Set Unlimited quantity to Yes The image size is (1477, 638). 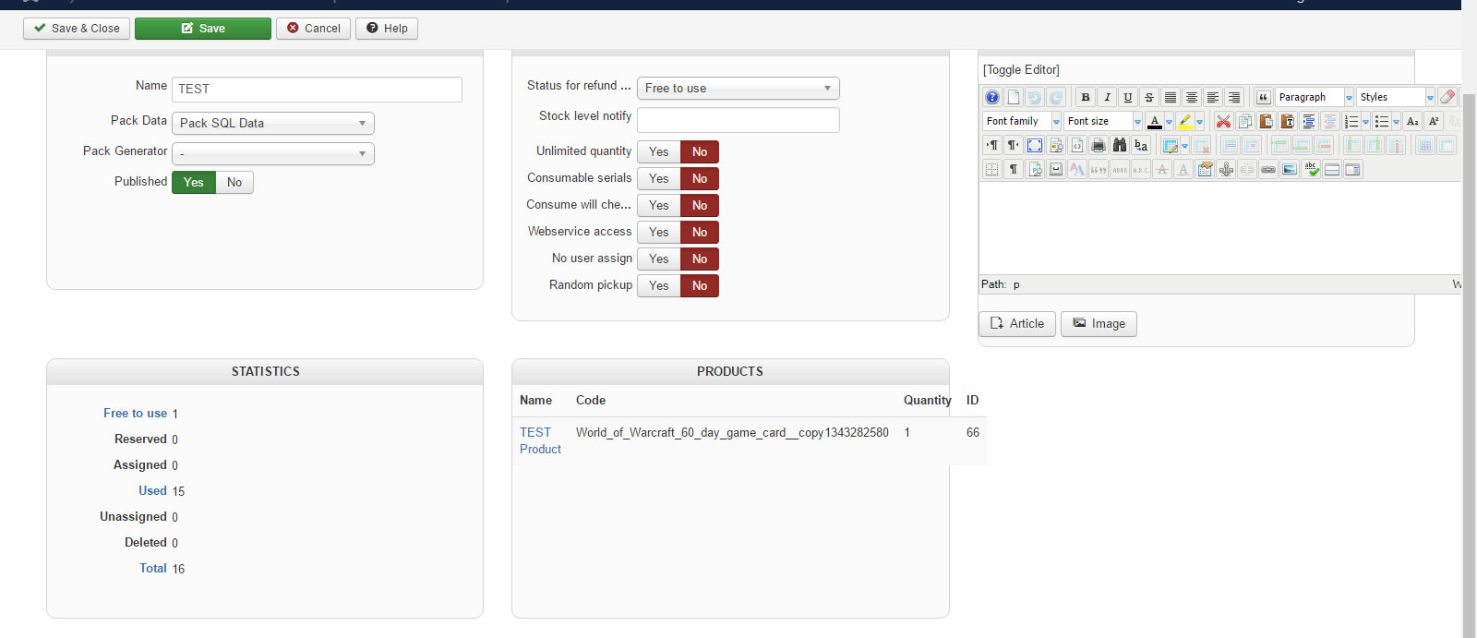(x=658, y=151)
